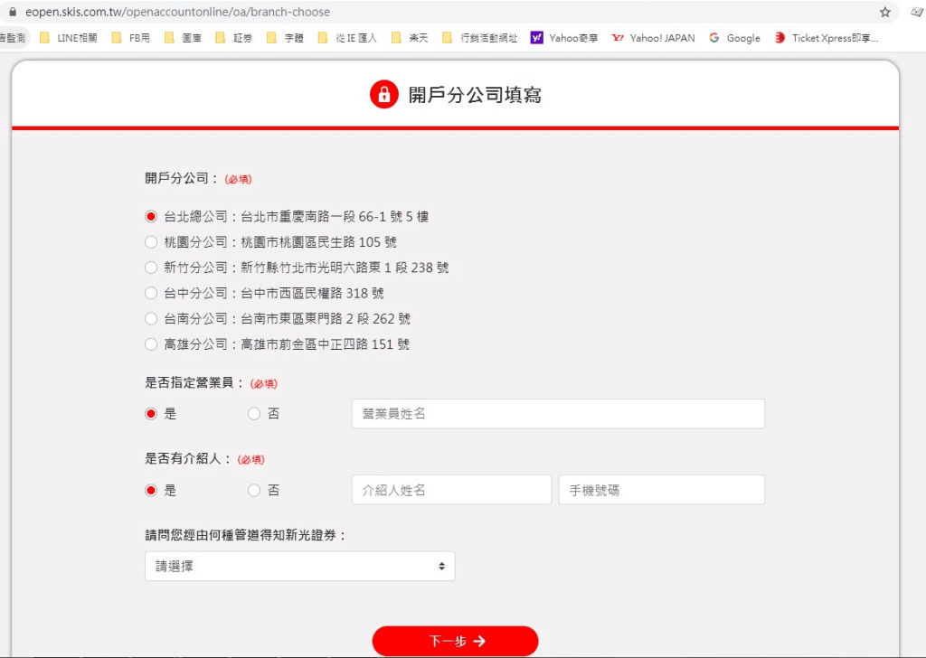This screenshot has height=658, width=926.
Task: Open the 樂天 bookmark folder
Action: (410, 38)
